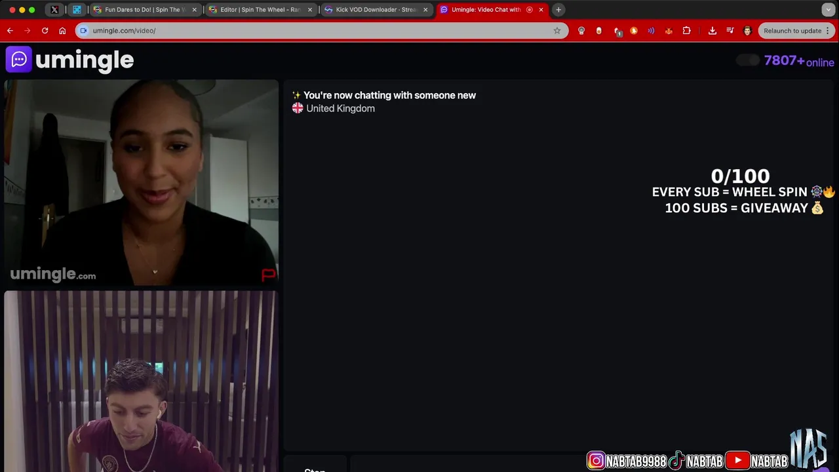Click the recording indicator on Umingle tab

(530, 10)
